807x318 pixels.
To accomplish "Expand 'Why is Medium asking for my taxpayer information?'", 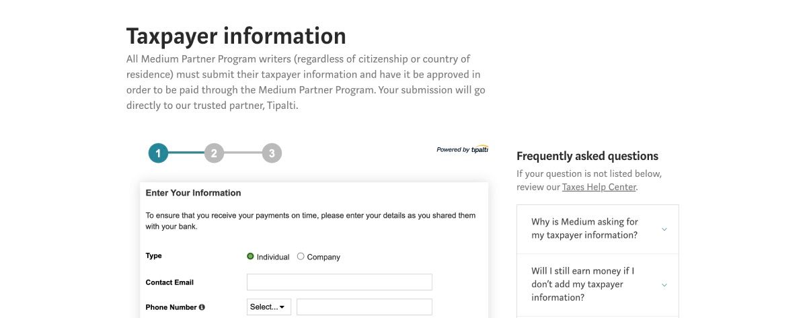I will (x=584, y=229).
